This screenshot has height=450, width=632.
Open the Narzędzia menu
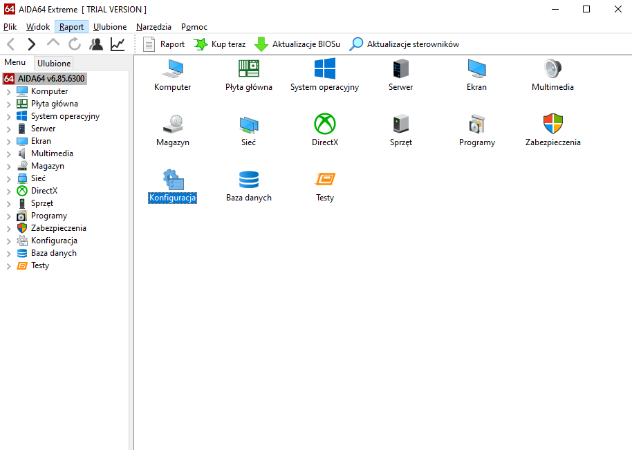pos(154,26)
